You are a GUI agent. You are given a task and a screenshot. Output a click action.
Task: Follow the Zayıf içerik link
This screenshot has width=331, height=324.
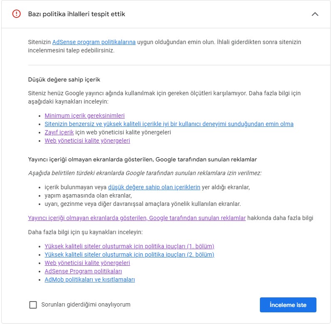coord(59,132)
